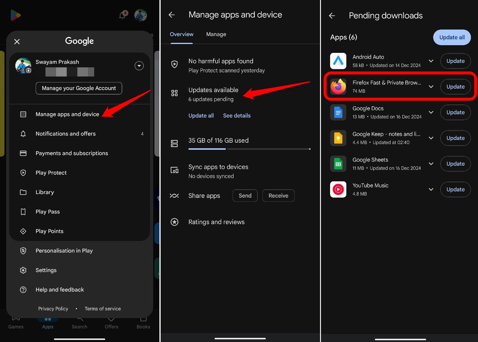The width and height of the screenshot is (478, 342).
Task: Click the Send share apps button
Action: point(245,196)
